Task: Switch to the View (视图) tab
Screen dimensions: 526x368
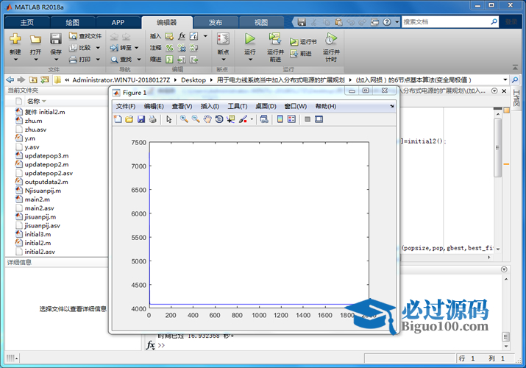Action: [261, 23]
